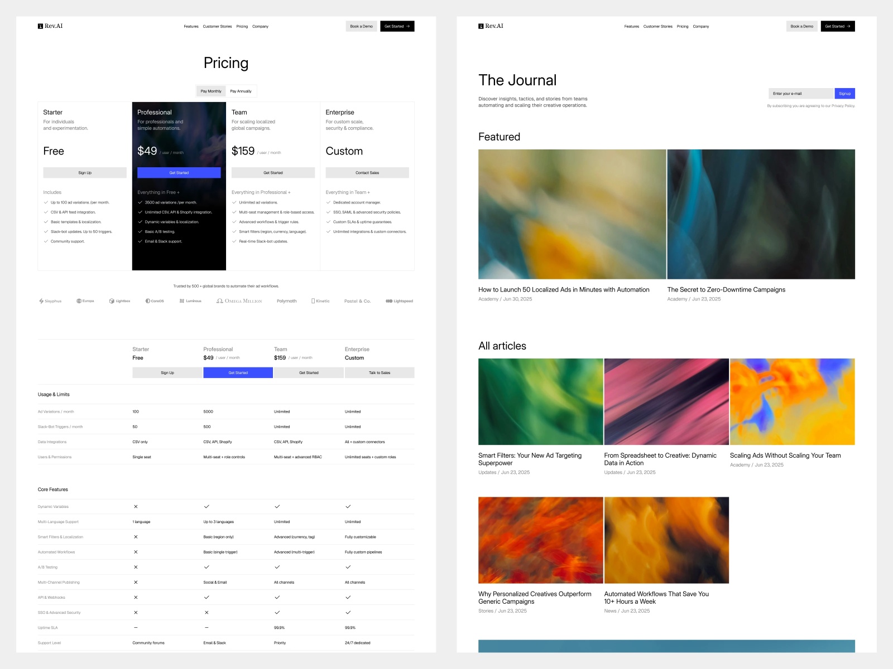The height and width of the screenshot is (669, 893).
Task: Click the Europa globe logo icon
Action: pos(78,301)
